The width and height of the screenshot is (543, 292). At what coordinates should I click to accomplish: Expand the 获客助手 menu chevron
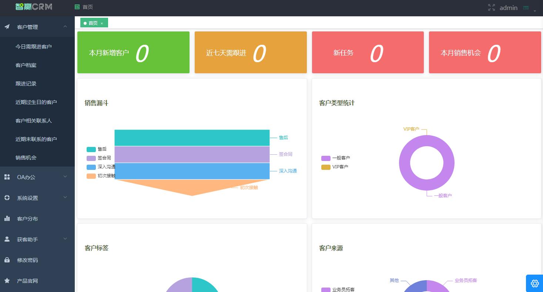(x=65, y=239)
